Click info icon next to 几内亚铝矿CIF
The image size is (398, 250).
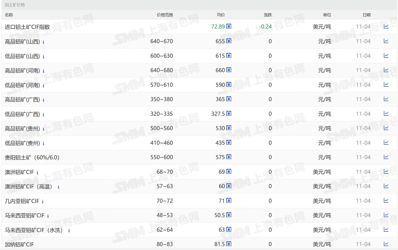coord(43,201)
